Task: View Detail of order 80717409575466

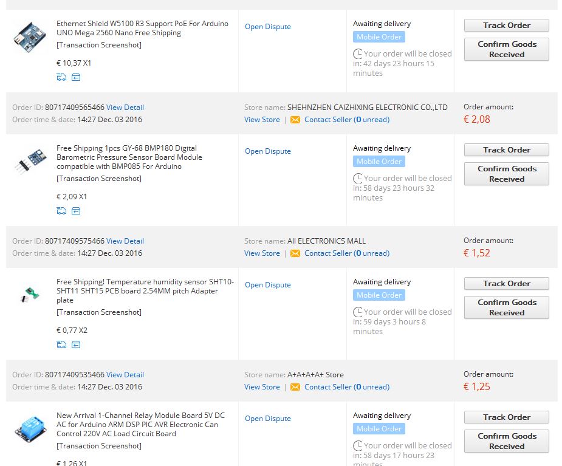Action: (125, 241)
